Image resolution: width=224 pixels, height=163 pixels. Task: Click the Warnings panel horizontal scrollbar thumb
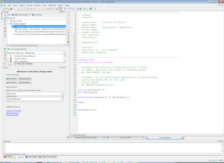16,154
